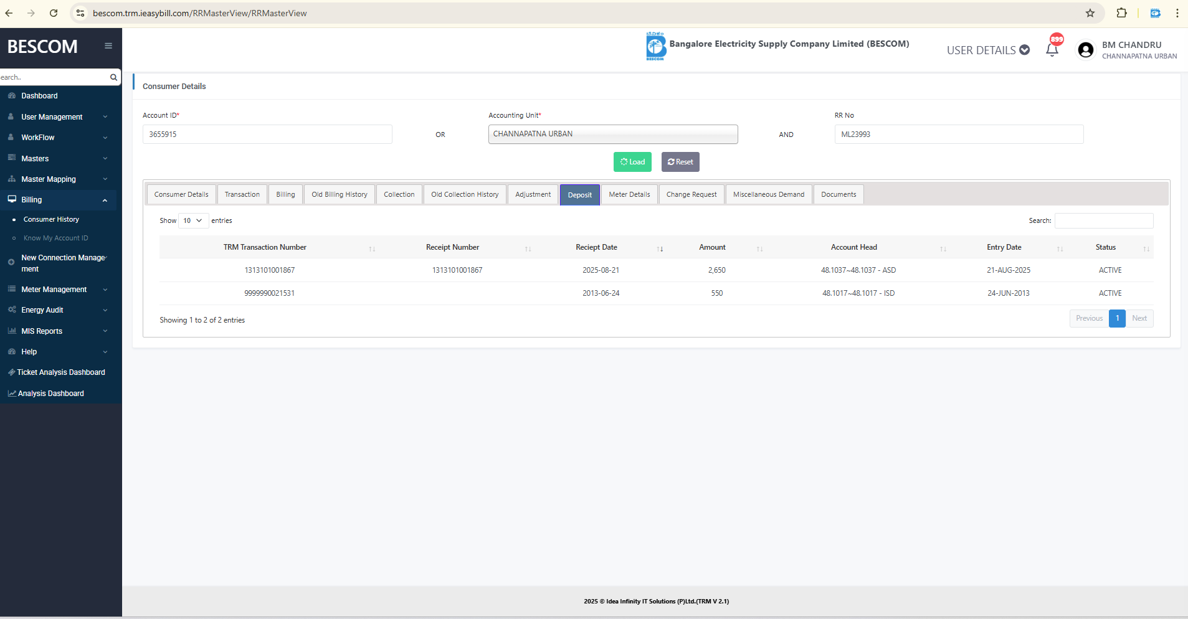Open the Old Billing History tab
The width and height of the screenshot is (1188, 619).
tap(340, 195)
